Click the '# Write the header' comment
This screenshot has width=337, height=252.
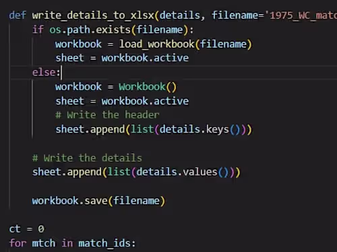[x=107, y=115]
